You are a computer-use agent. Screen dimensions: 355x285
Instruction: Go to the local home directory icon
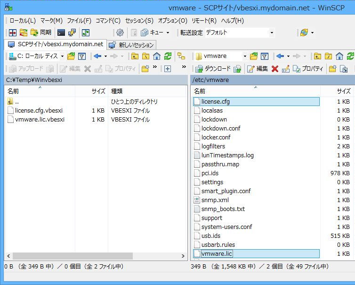click(157, 56)
